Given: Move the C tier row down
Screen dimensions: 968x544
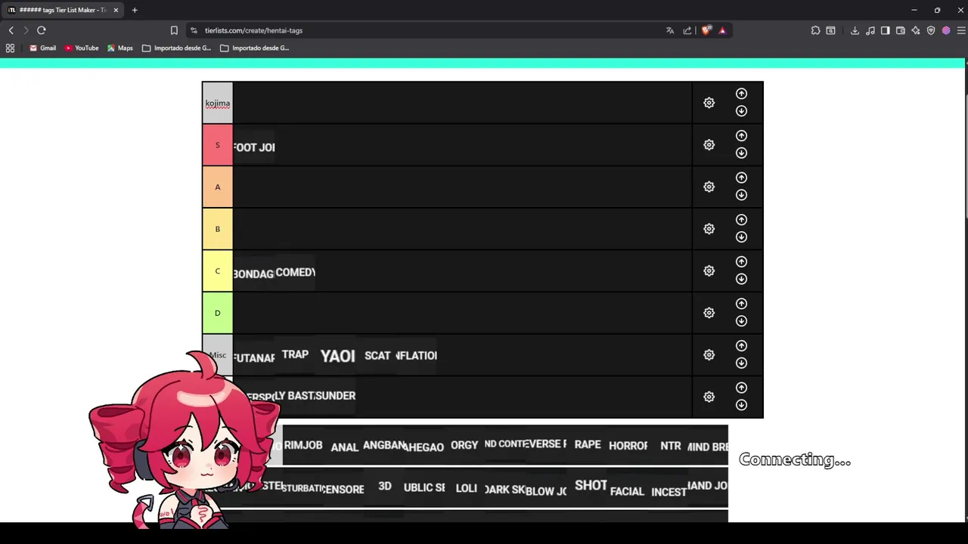Looking at the screenshot, I should (x=741, y=279).
